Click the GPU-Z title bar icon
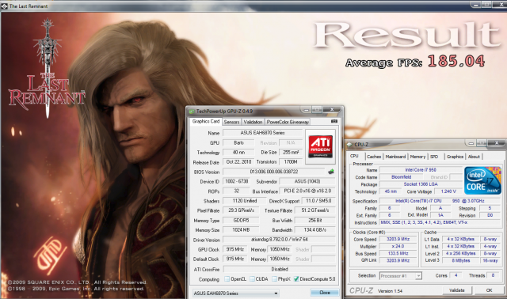This screenshot has width=507, height=299. (192, 112)
